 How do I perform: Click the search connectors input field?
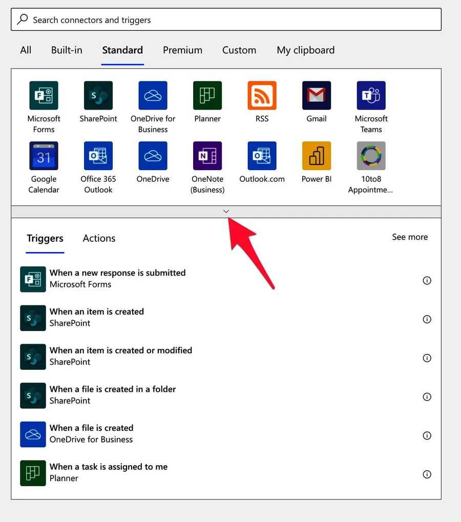(x=226, y=19)
